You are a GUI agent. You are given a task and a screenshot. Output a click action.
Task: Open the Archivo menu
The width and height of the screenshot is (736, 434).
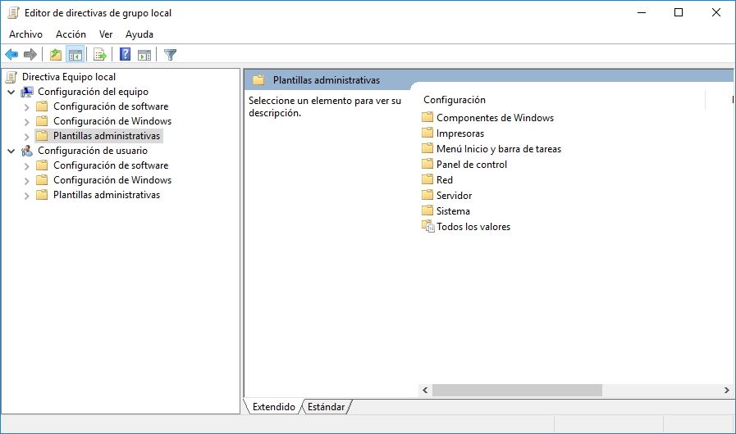coord(25,34)
